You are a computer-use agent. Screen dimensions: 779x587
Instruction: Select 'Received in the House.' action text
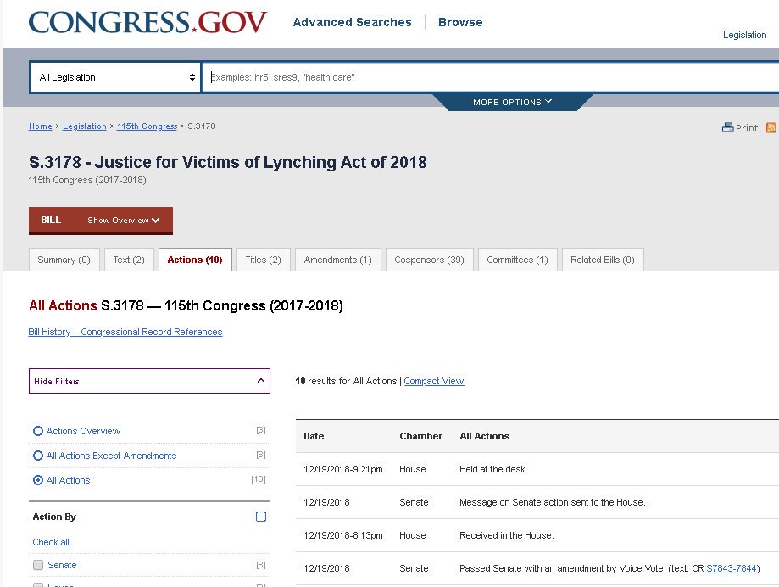(506, 535)
